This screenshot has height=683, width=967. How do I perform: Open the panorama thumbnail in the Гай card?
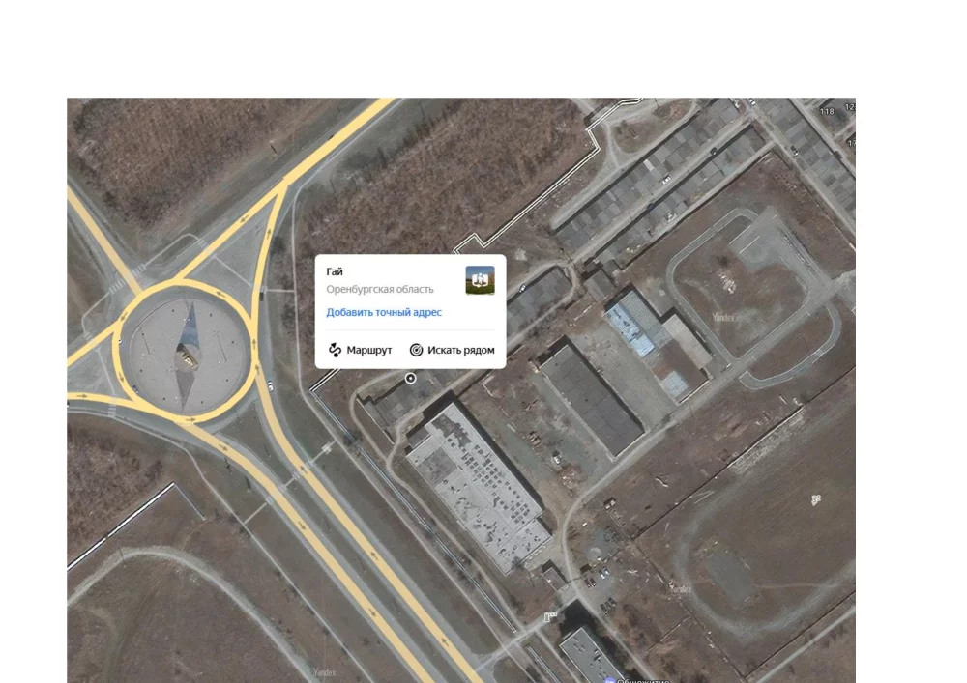coord(480,280)
